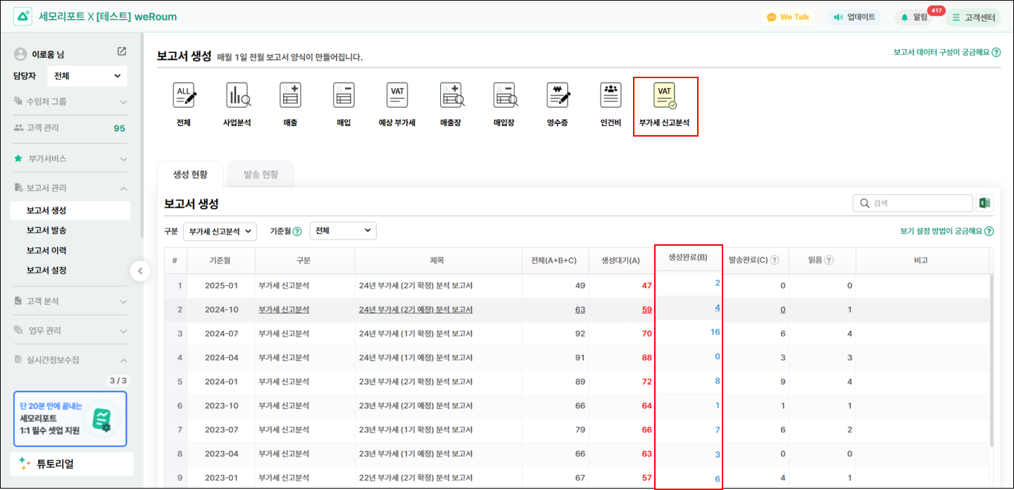Open the 담당자 전체 dropdown

87,76
